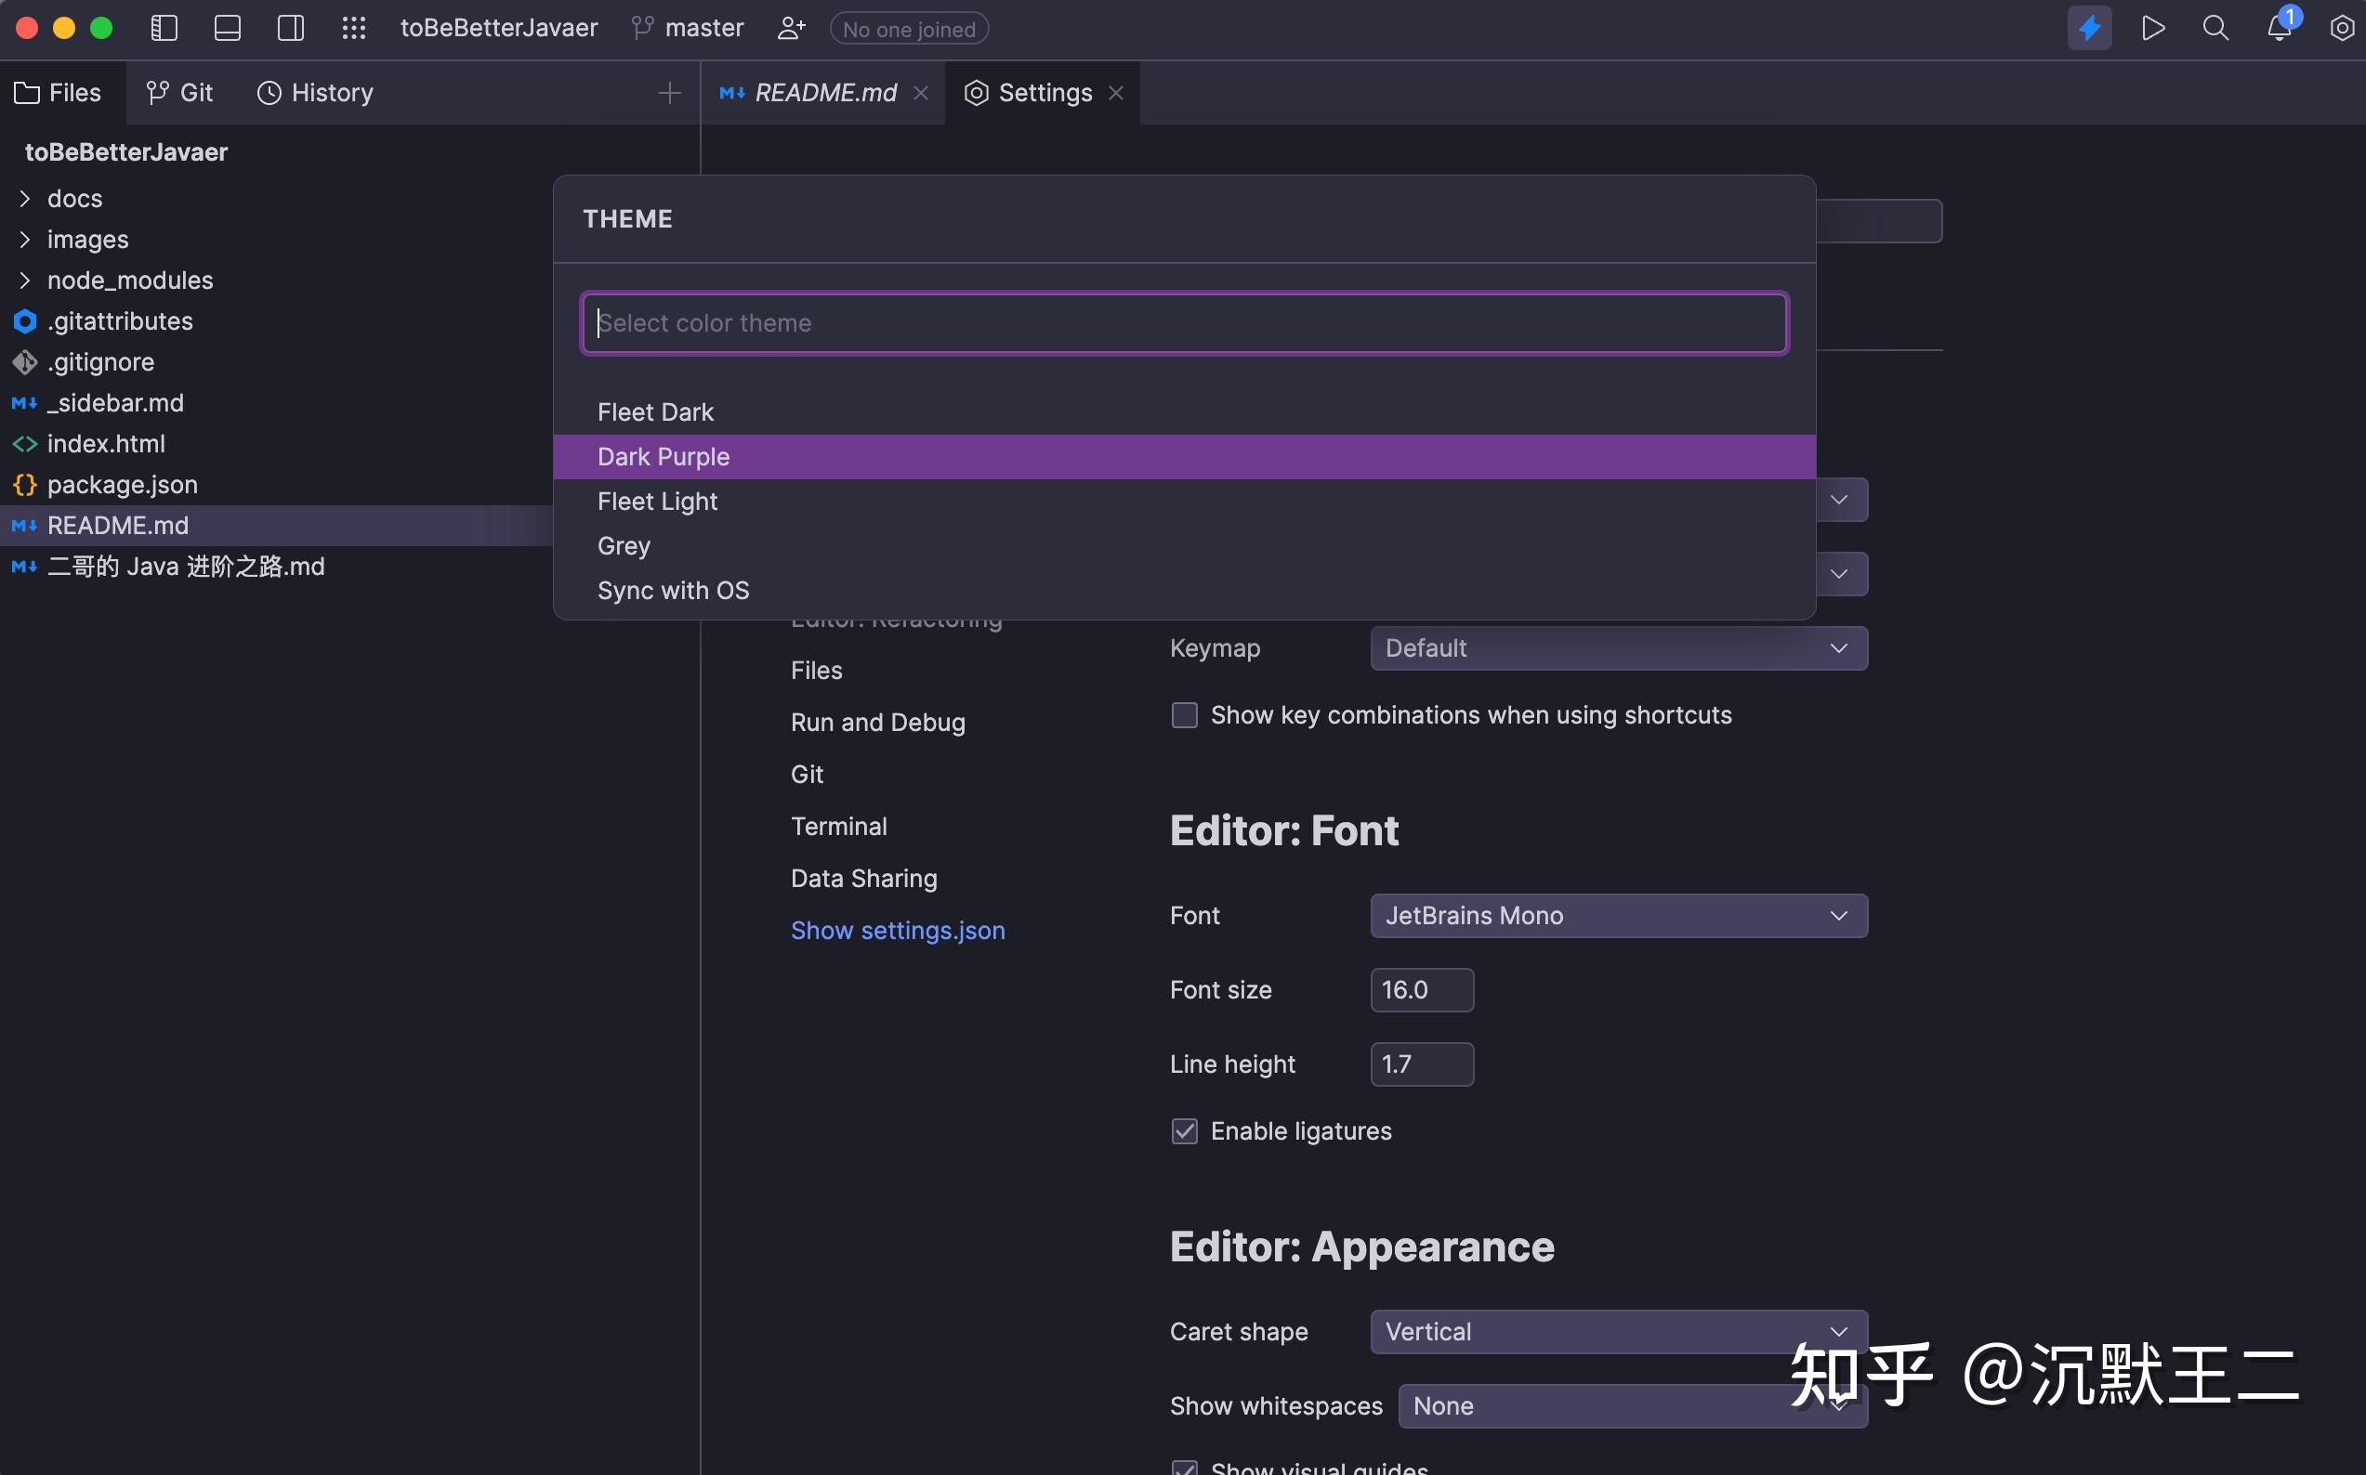
Task: Toggle the left panel layout icon
Action: (x=164, y=28)
